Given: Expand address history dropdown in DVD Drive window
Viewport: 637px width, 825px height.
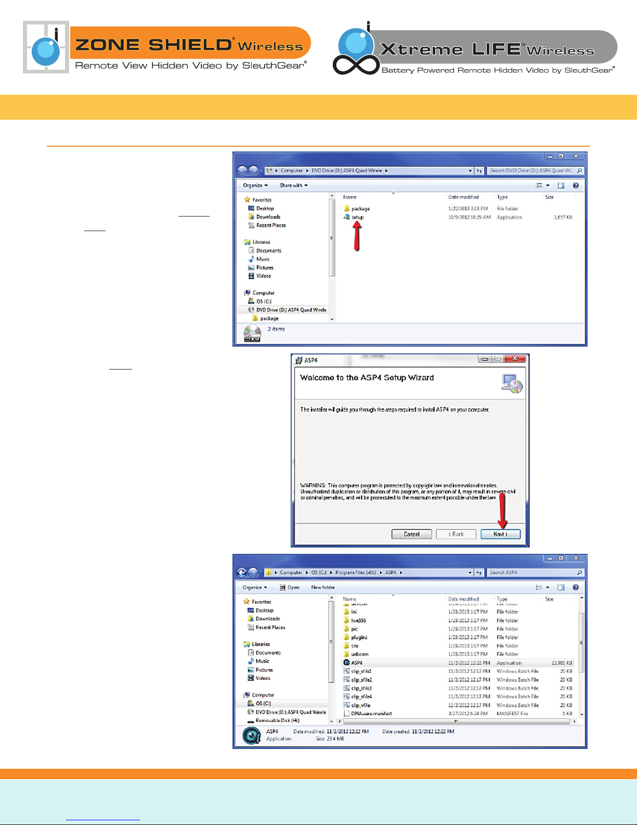Looking at the screenshot, I should (x=470, y=171).
